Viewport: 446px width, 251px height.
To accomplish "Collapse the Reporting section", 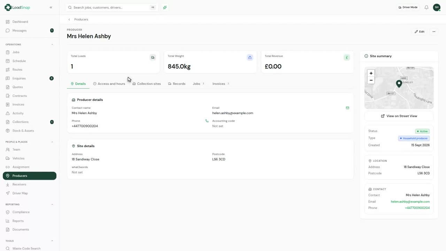I will [x=52, y=204].
